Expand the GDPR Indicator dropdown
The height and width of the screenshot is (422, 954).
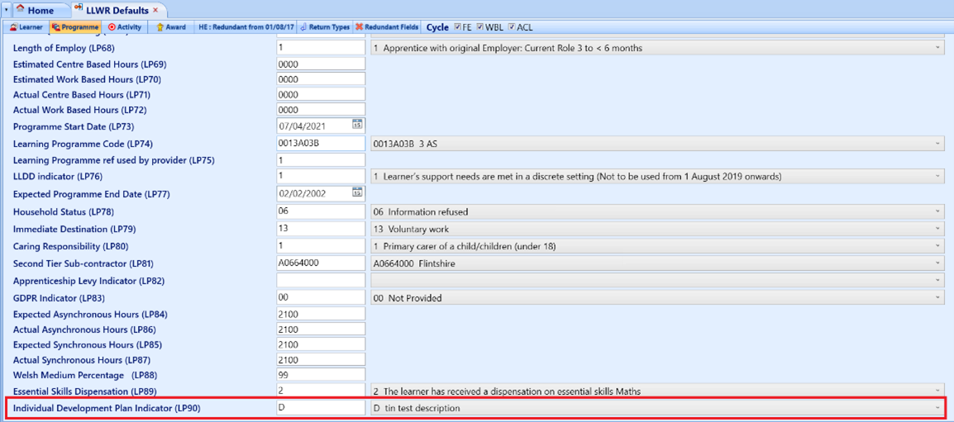pyautogui.click(x=937, y=298)
